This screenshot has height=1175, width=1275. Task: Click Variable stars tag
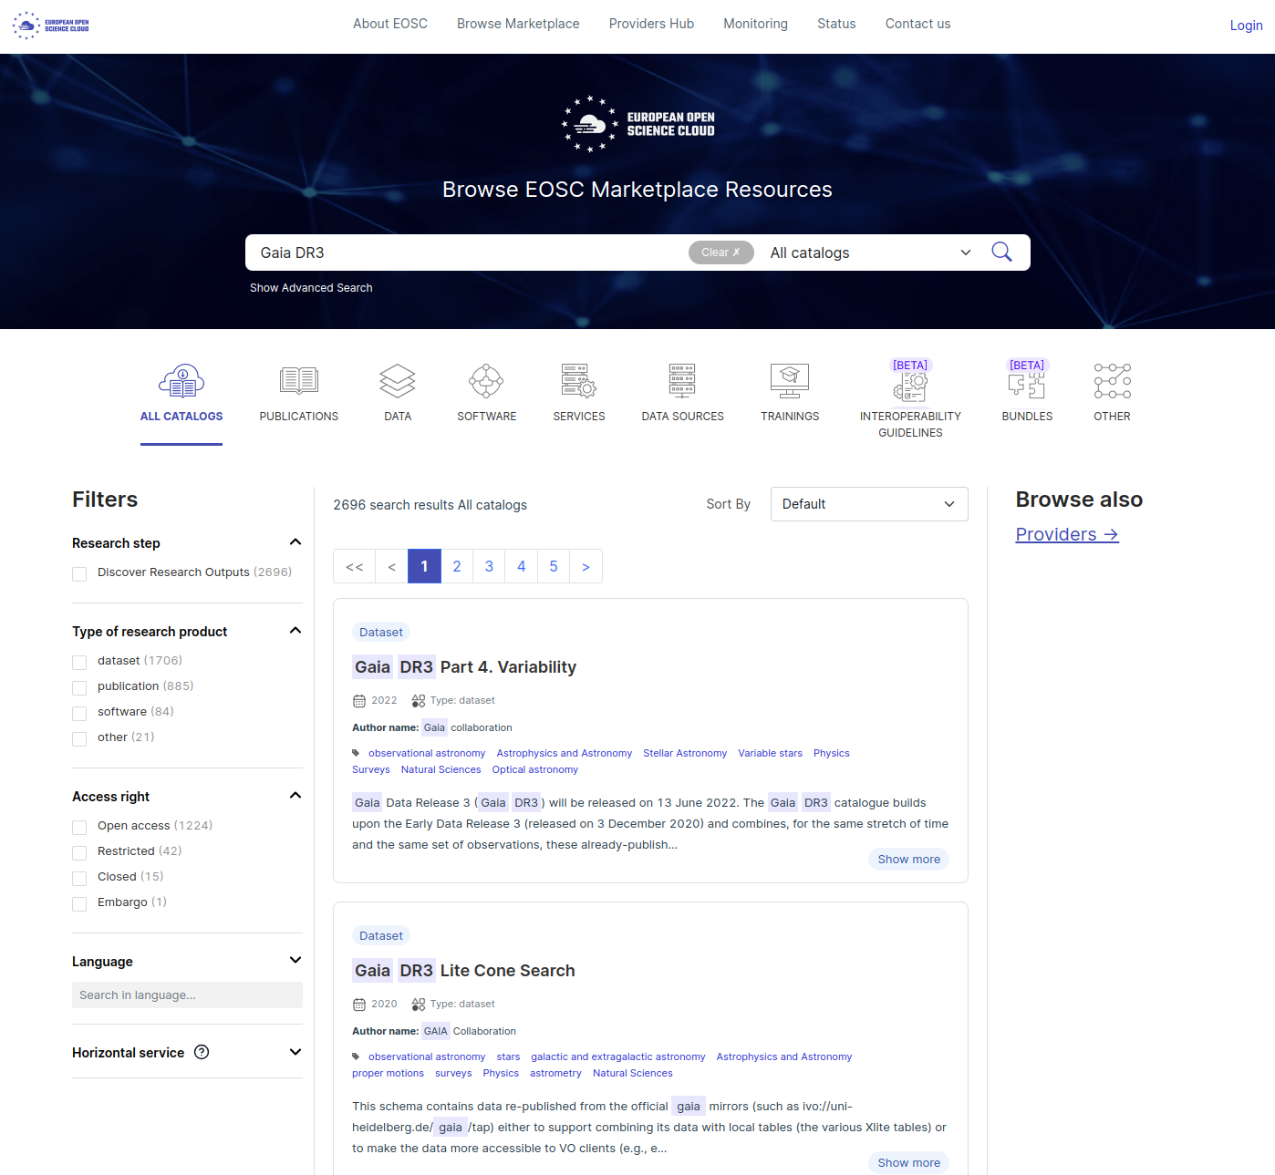pos(770,753)
